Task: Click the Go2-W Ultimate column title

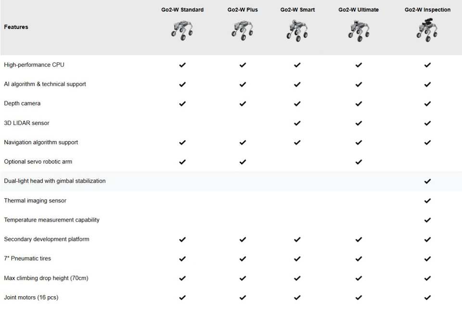Action: [x=359, y=10]
